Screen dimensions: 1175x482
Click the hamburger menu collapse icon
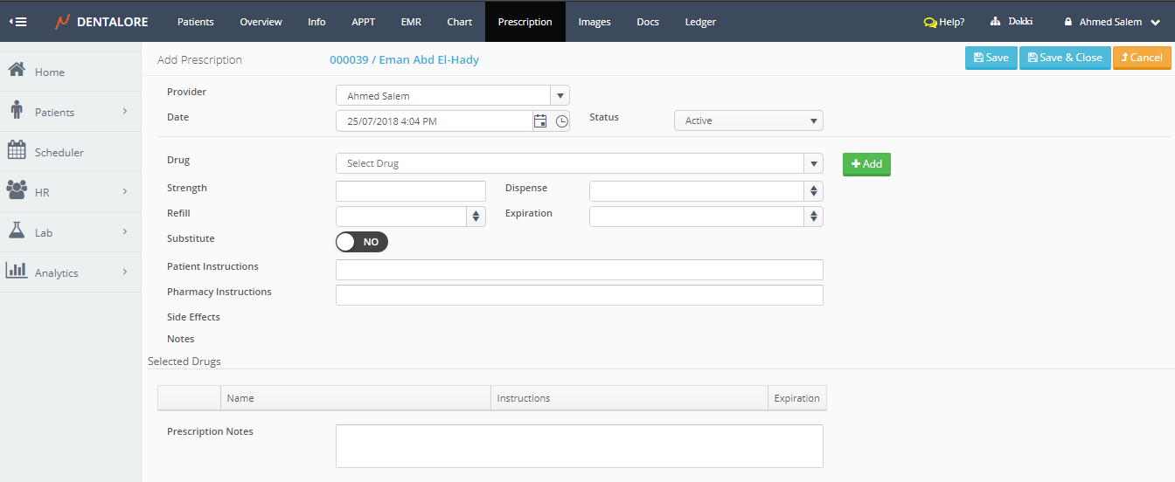tap(17, 22)
